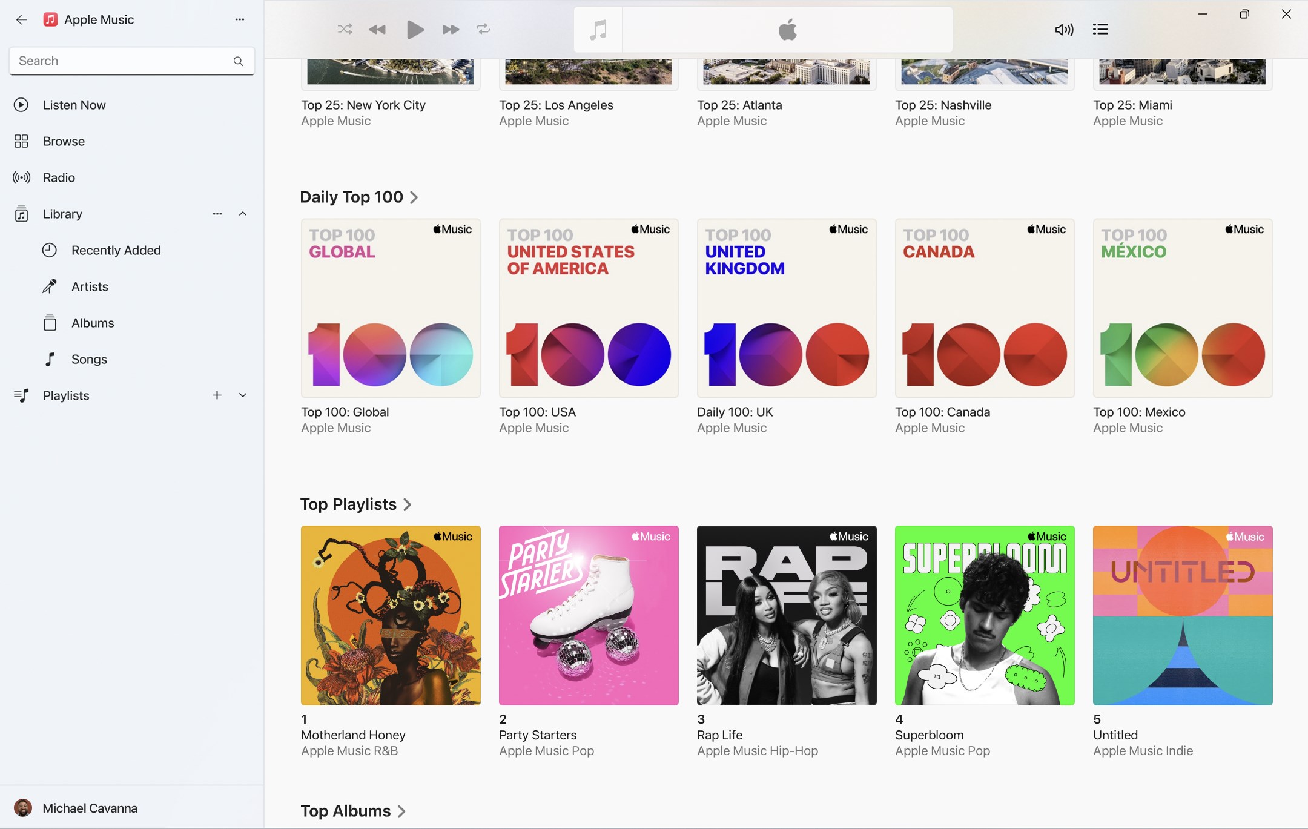The width and height of the screenshot is (1308, 829).
Task: Open Recently Added from the library
Action: 49,250
